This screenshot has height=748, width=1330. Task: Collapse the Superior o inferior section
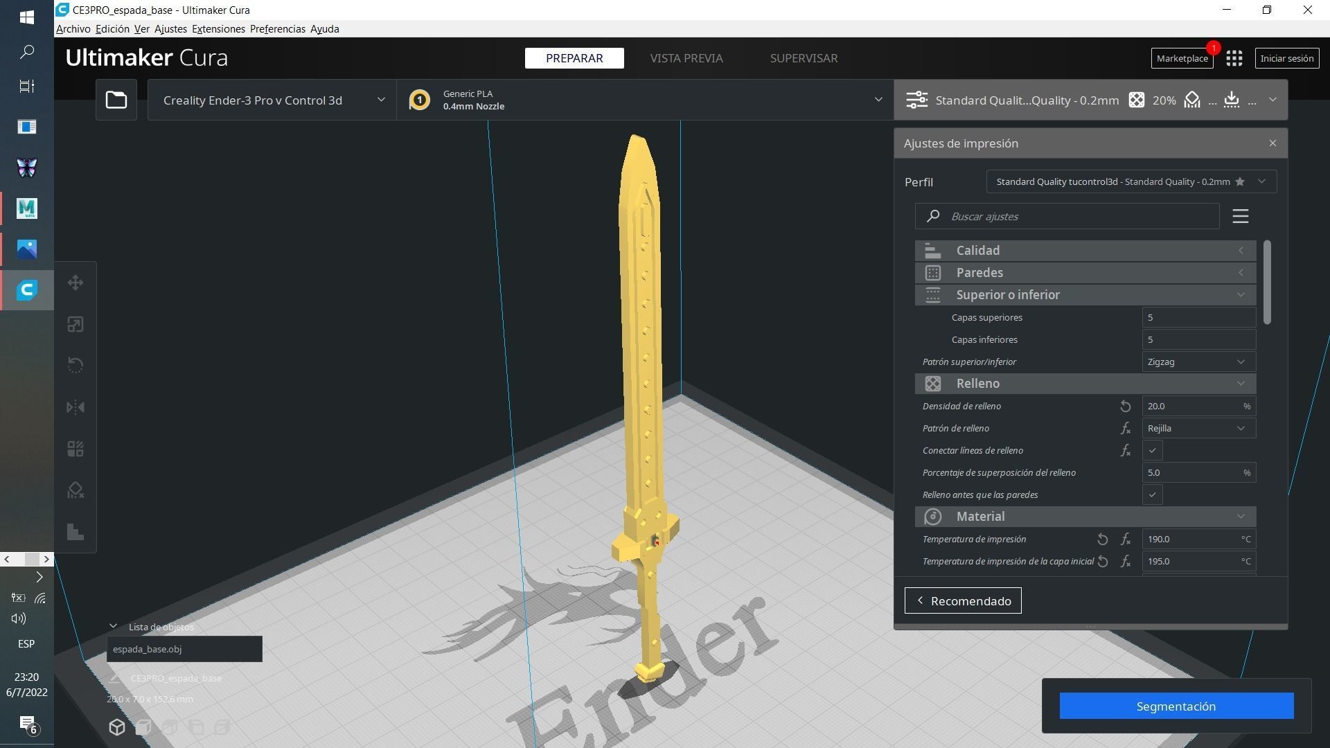tap(1085, 295)
